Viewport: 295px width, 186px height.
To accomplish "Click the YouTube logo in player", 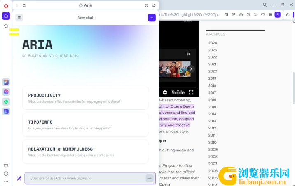I will pos(178,92).
